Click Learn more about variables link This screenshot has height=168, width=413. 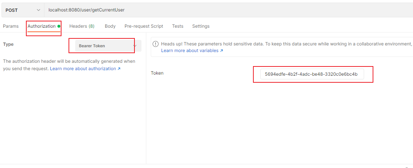point(192,50)
